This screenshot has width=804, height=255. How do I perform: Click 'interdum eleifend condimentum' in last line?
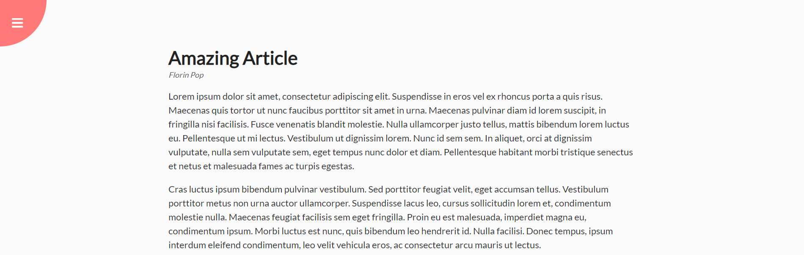pos(234,245)
